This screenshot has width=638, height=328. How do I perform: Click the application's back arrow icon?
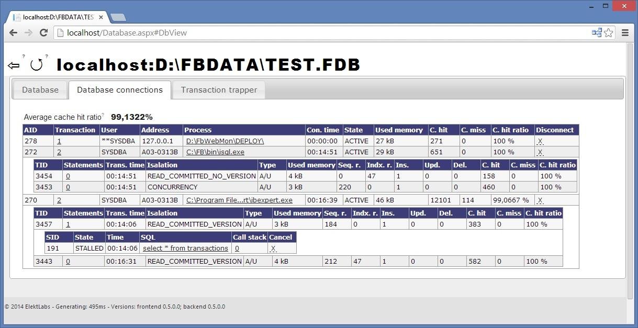point(14,64)
